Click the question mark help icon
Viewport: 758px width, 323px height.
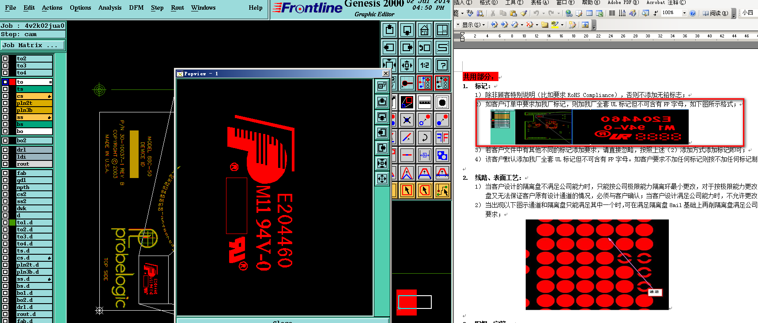pyautogui.click(x=442, y=65)
